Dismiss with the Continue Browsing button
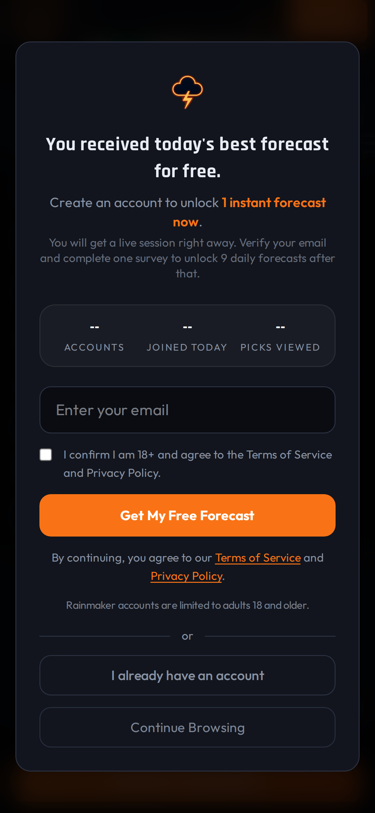Screen dimensions: 375x813 188,728
